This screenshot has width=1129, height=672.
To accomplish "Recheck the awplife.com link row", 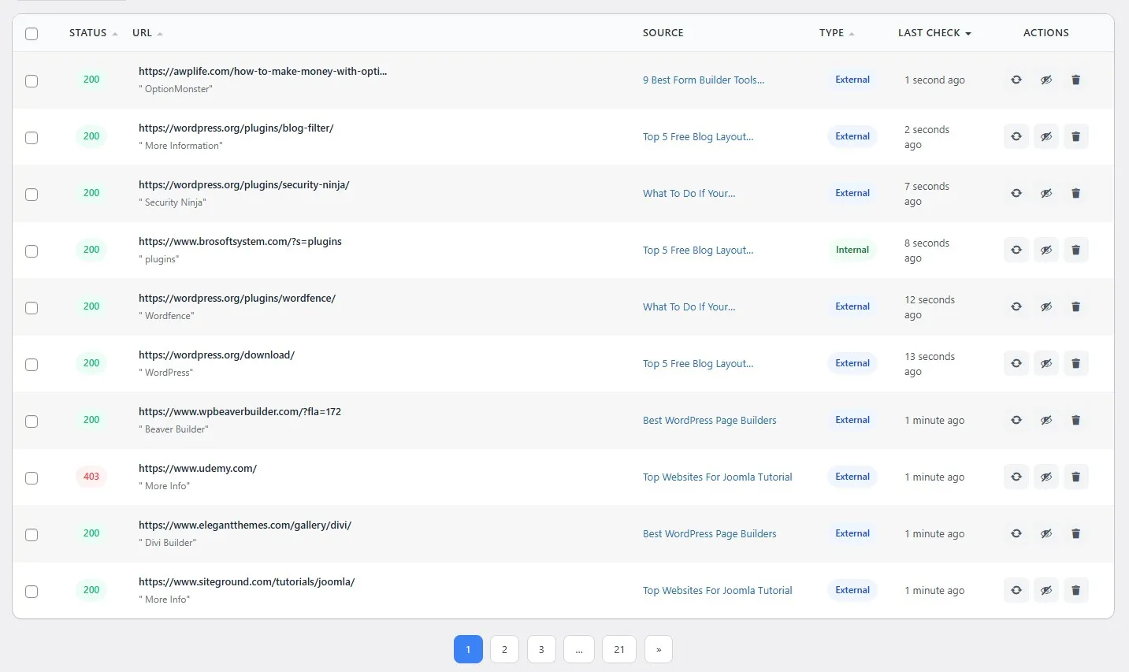I will 1016,80.
